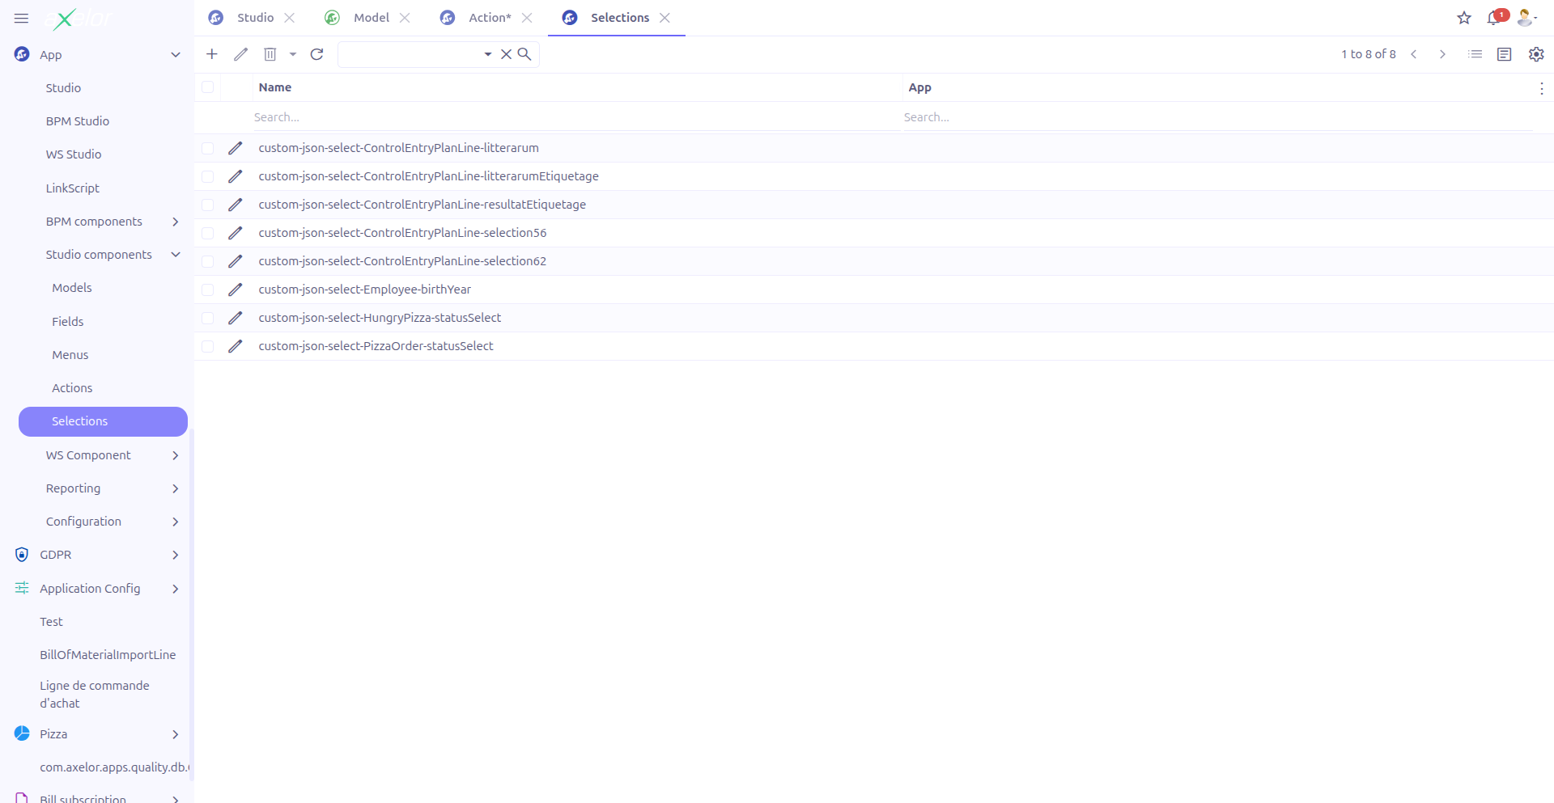
Task: Go to the next page arrow
Action: pos(1442,54)
